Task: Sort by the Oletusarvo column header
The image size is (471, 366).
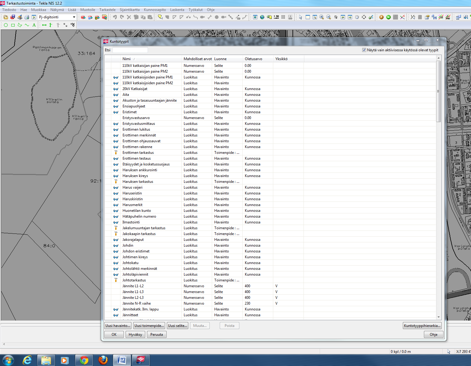Action: point(258,59)
